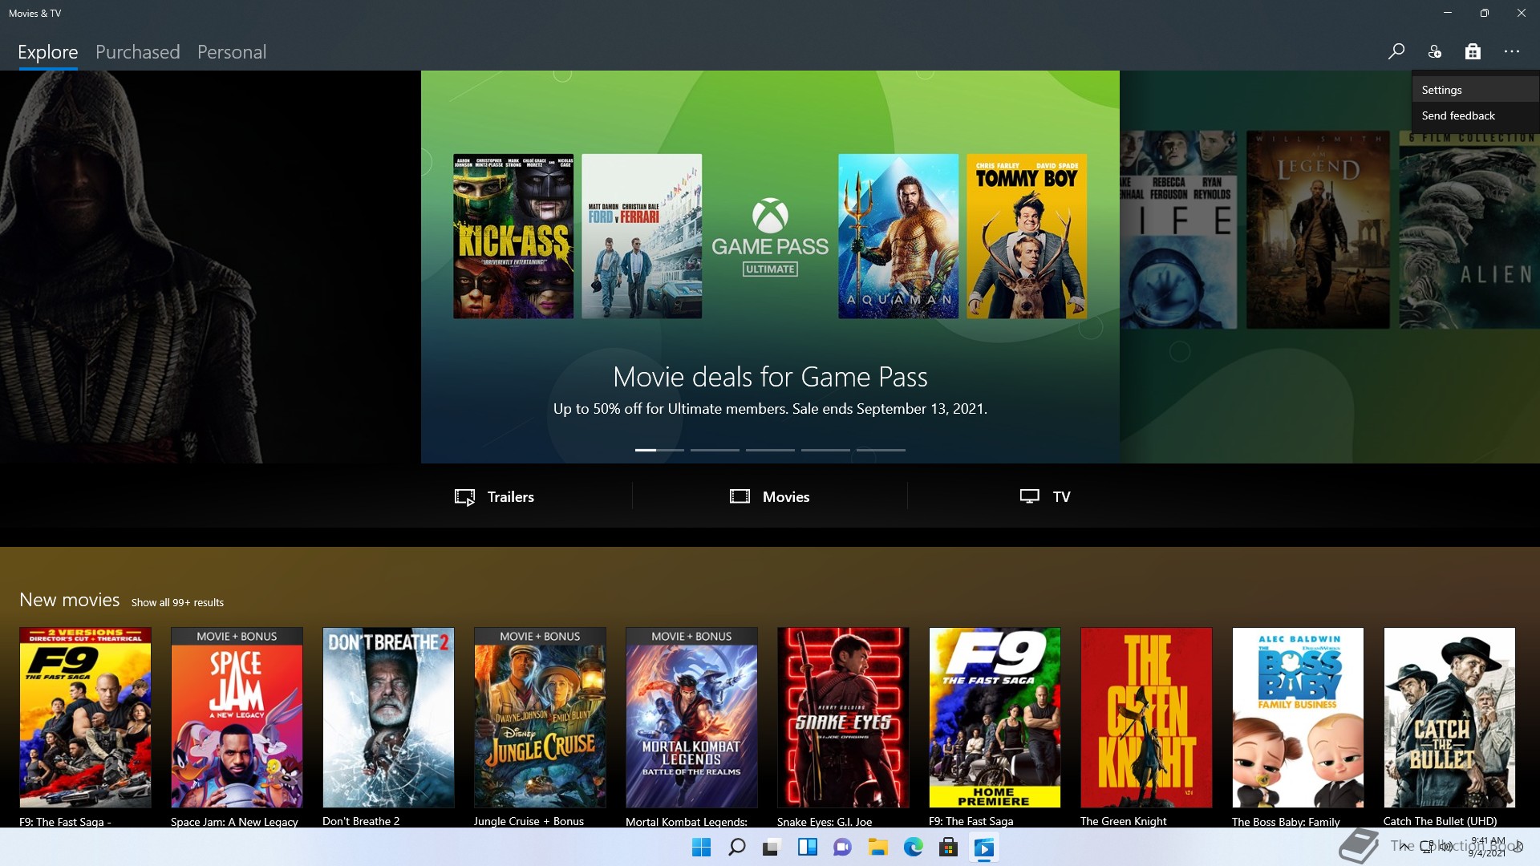Open Catch The Bullet (UHD) poster
1540x866 pixels.
1449,718
